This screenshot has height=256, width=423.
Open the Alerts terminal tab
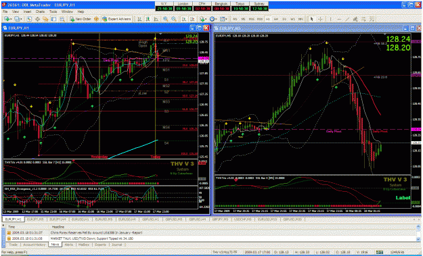69,245
